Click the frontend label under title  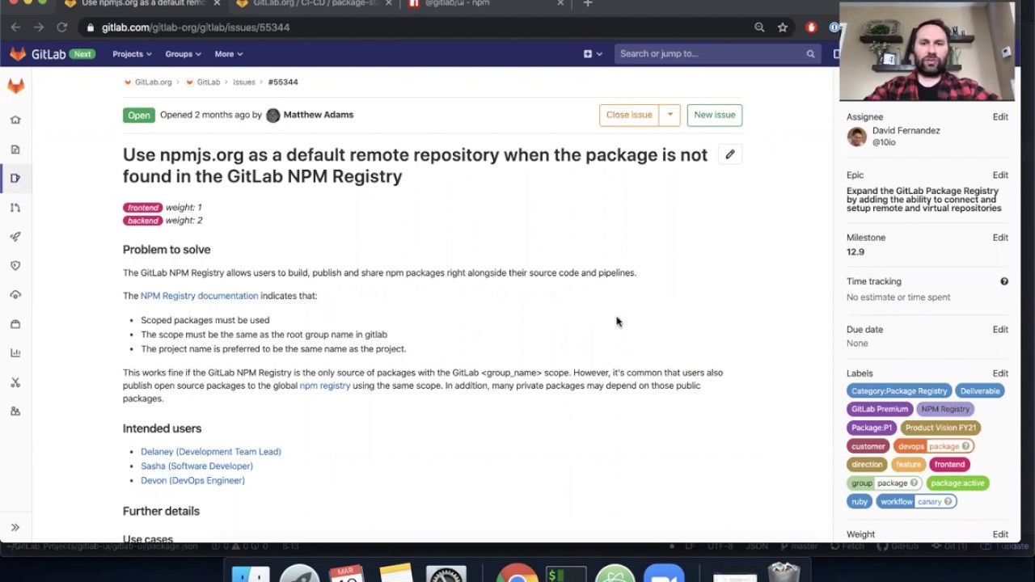tap(143, 208)
